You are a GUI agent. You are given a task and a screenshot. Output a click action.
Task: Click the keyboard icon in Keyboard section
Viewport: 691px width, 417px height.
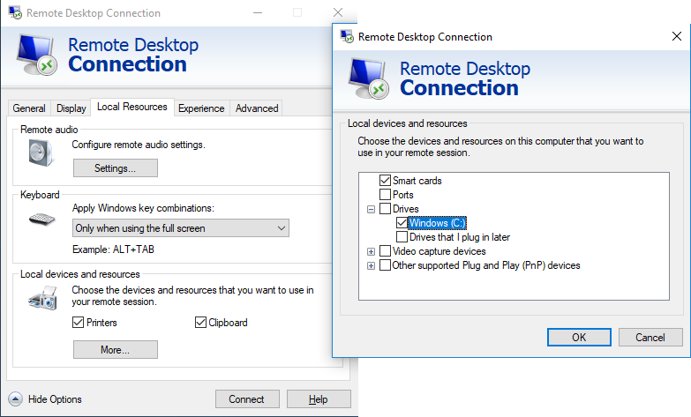point(41,219)
